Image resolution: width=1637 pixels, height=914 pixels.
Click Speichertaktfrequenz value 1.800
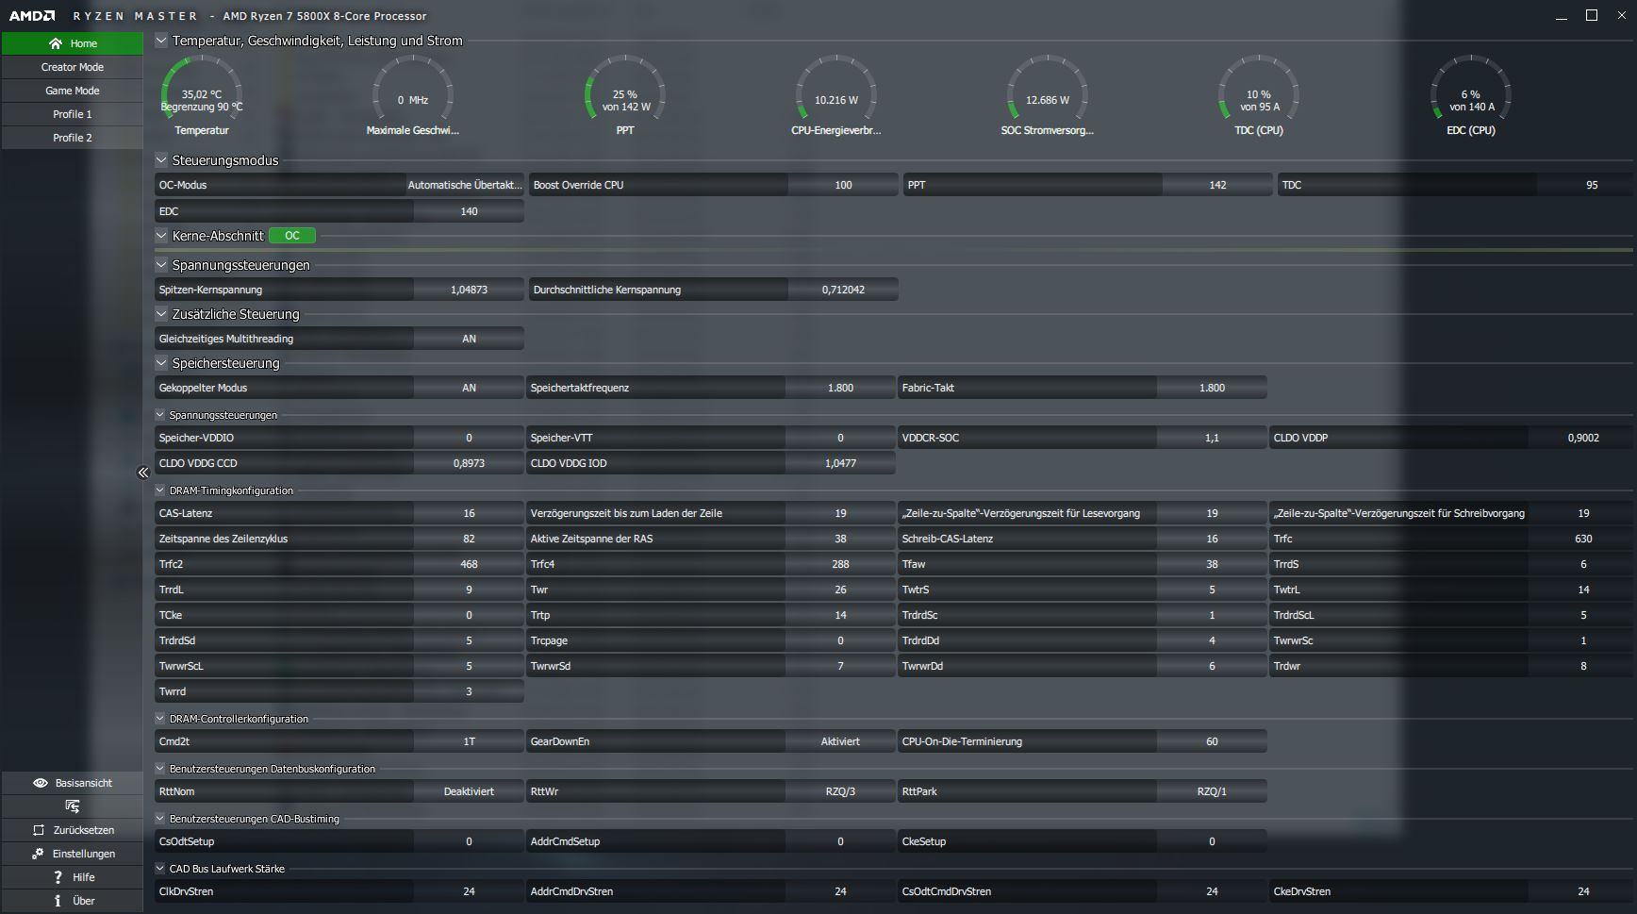click(840, 388)
